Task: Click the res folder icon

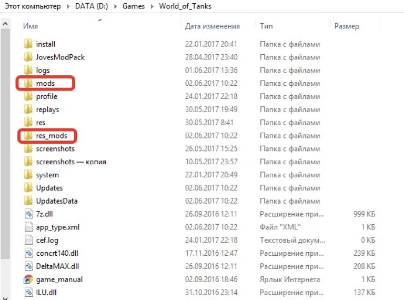Action: (28, 123)
